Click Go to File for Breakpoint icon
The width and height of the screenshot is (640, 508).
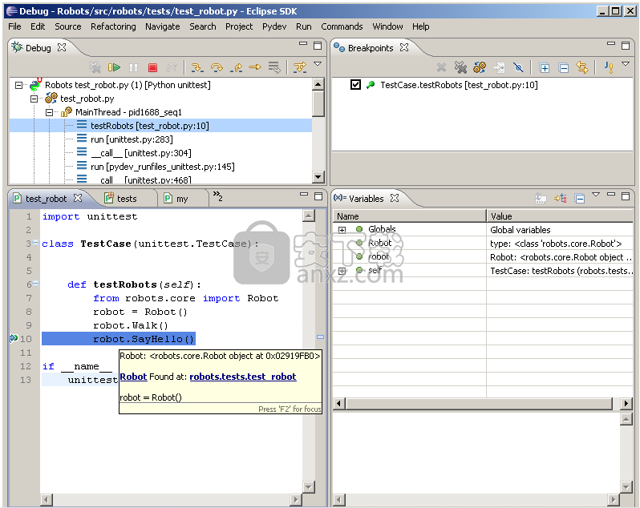pyautogui.click(x=499, y=67)
